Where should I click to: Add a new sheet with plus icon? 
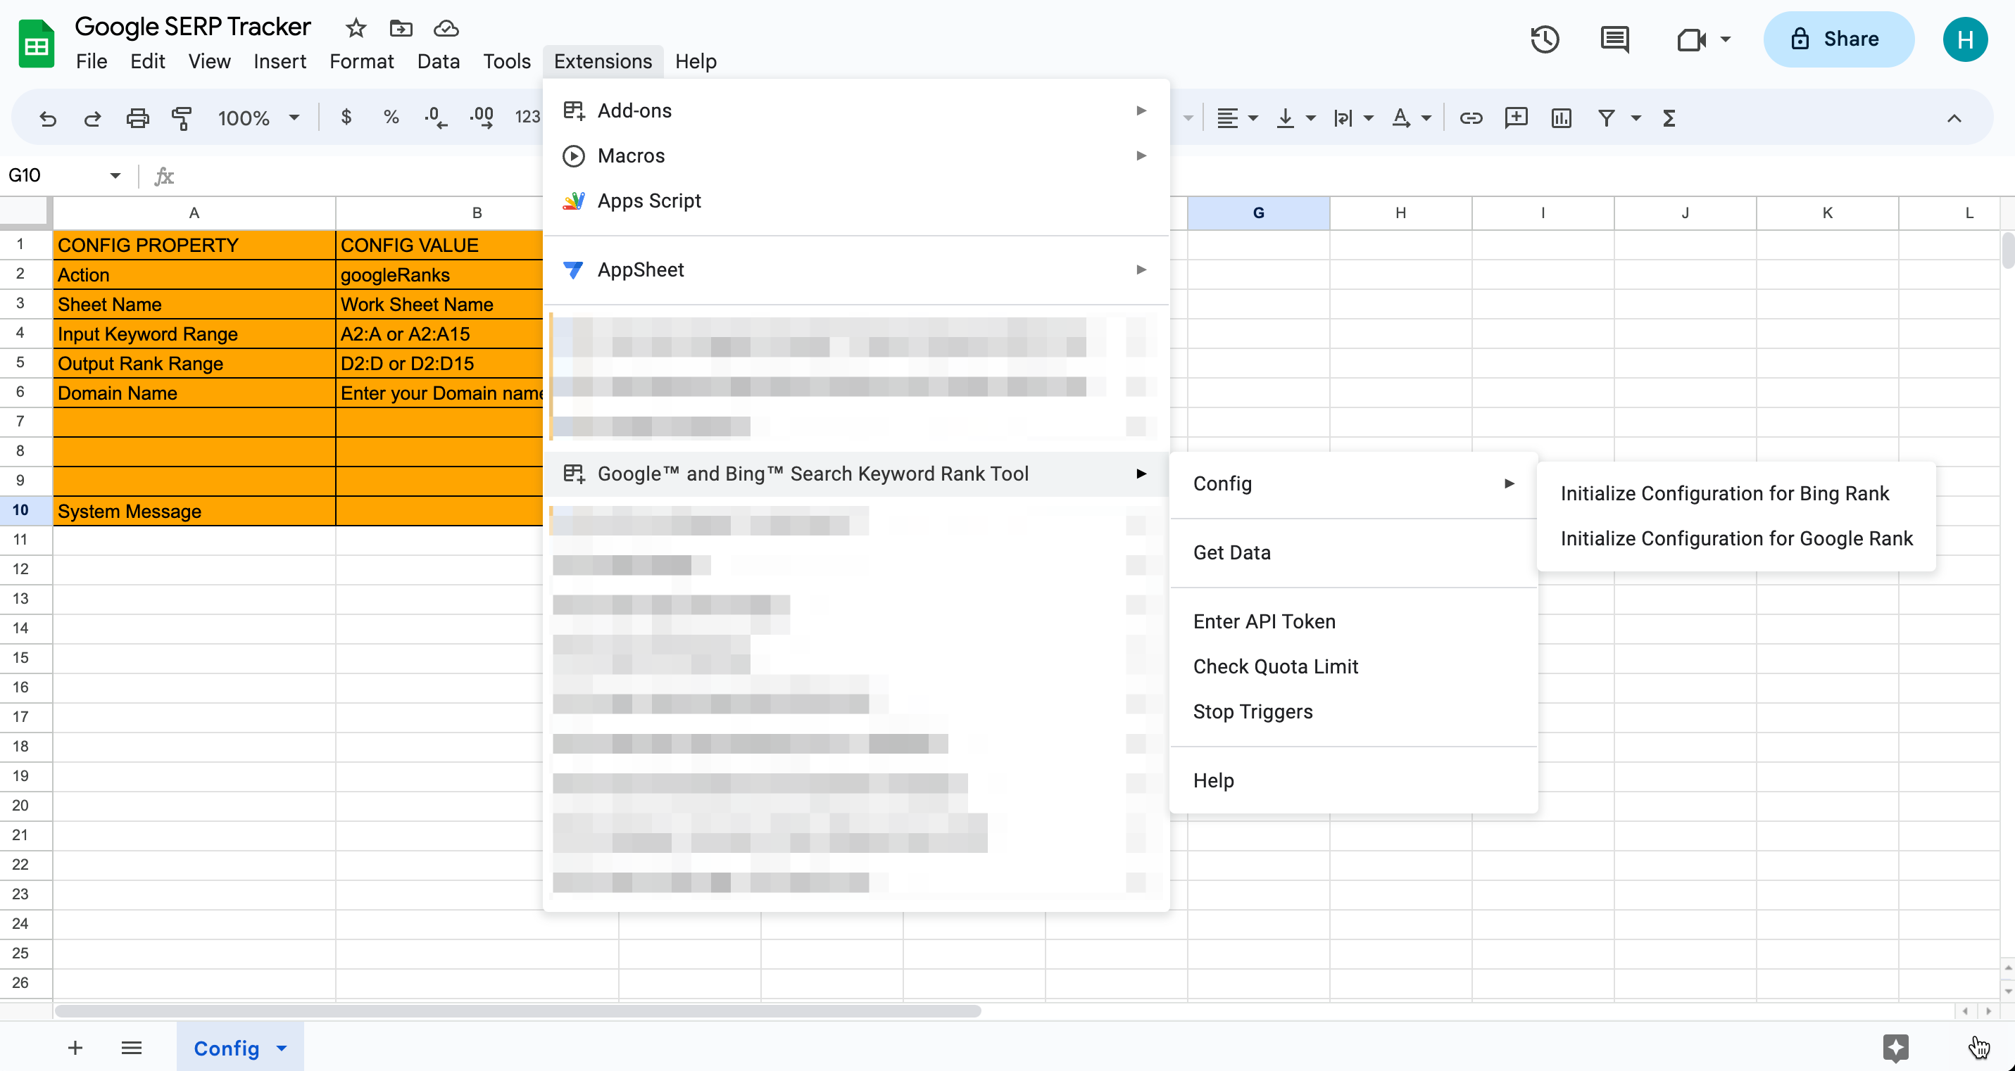pos(75,1048)
